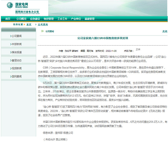This screenshot has height=145, width=168.
Task: Follow the 公司要闻 breadcrumb link
Action: coord(43,24)
